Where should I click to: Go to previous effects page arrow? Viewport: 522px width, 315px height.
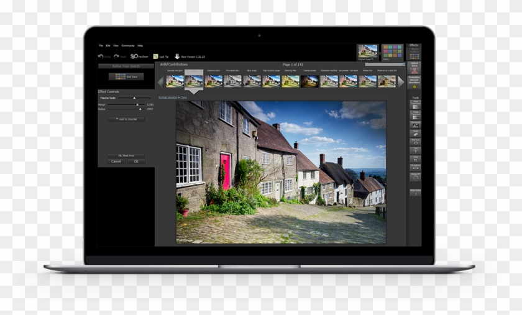(x=160, y=81)
